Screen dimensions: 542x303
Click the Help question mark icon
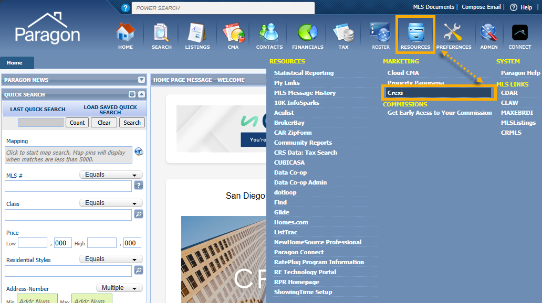point(514,7)
